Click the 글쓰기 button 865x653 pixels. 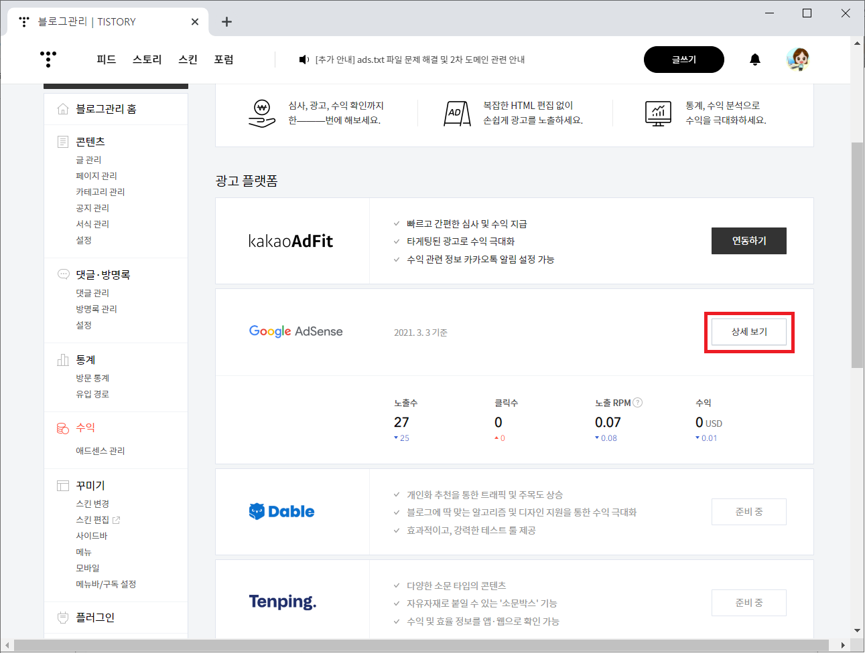coord(684,60)
